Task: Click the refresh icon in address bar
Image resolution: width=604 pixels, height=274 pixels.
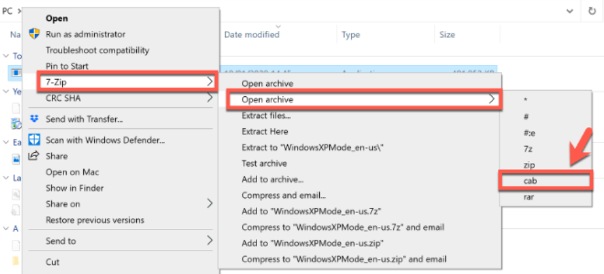Action: click(592, 11)
